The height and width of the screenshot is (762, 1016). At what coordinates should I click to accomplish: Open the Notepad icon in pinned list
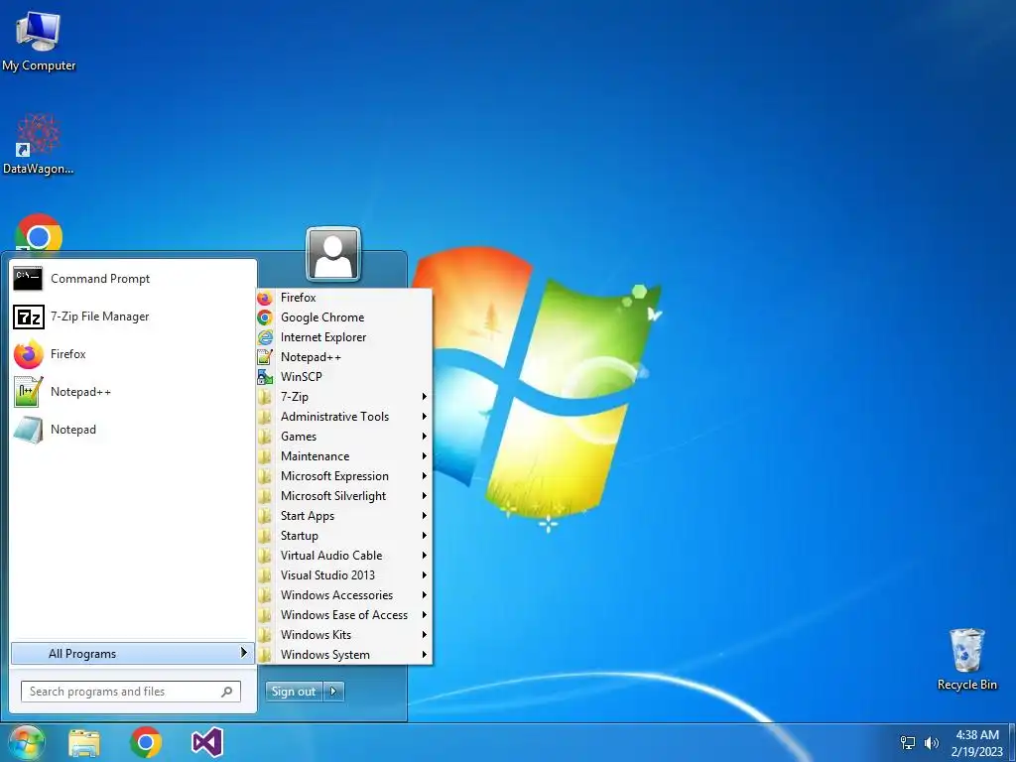coord(29,430)
